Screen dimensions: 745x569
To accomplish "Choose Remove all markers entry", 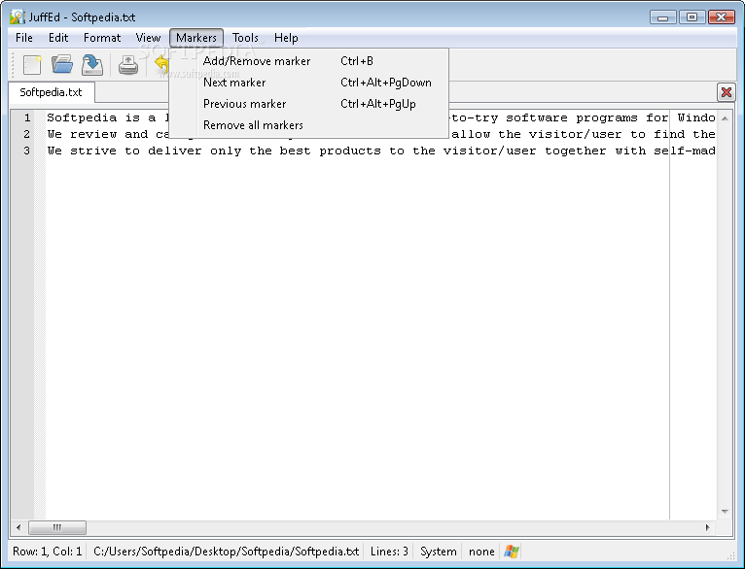I will 309,125.
